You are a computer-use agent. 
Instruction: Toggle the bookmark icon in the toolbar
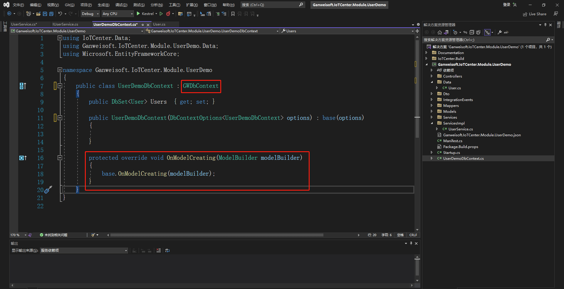click(233, 14)
